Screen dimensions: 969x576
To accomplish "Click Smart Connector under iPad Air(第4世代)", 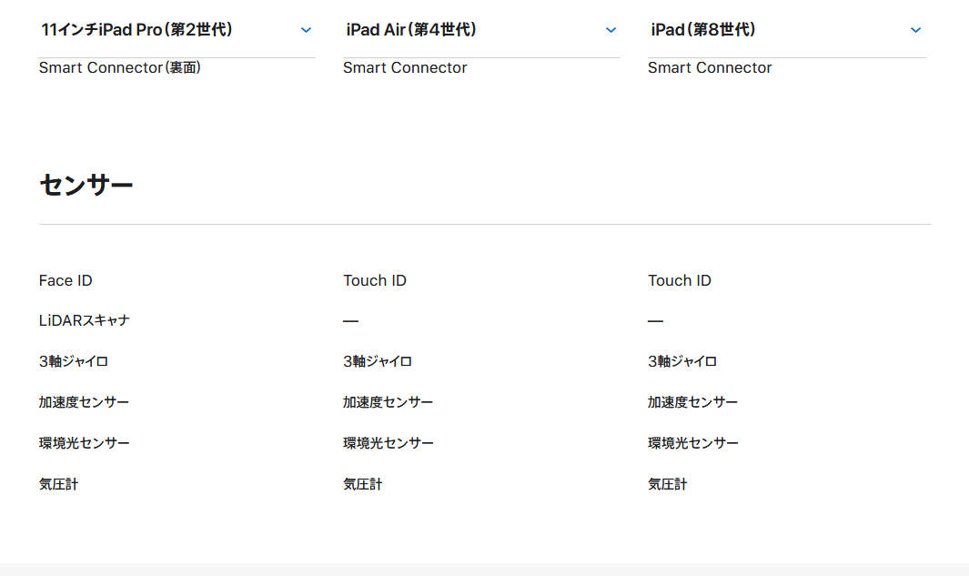I will (405, 68).
